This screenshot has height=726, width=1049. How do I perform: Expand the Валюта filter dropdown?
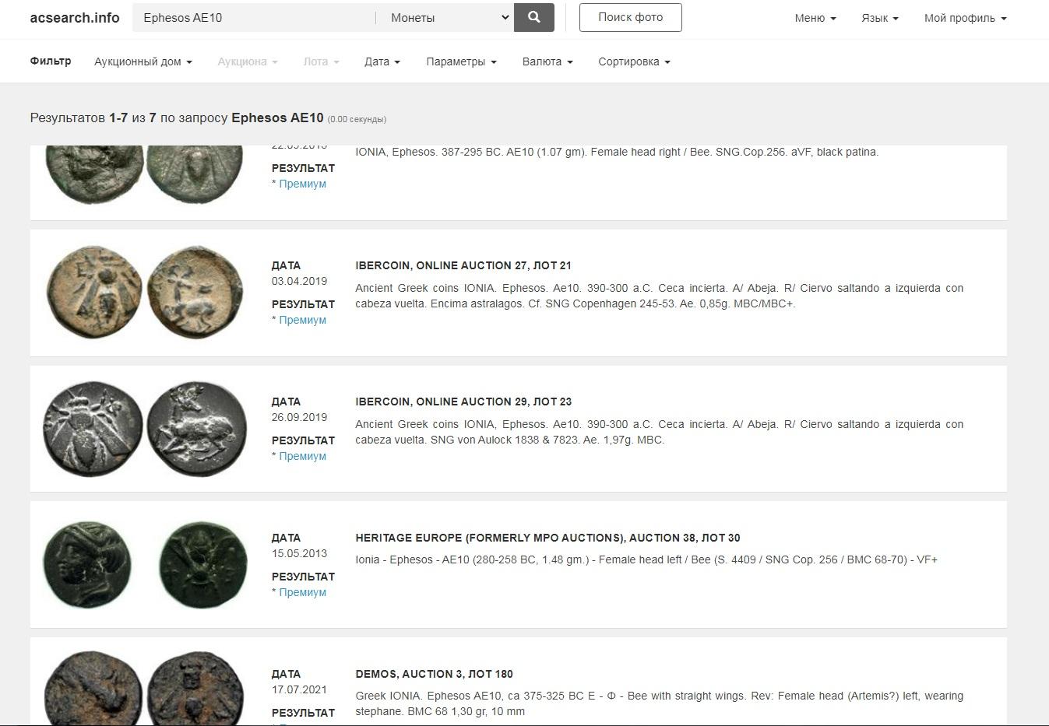coord(547,61)
